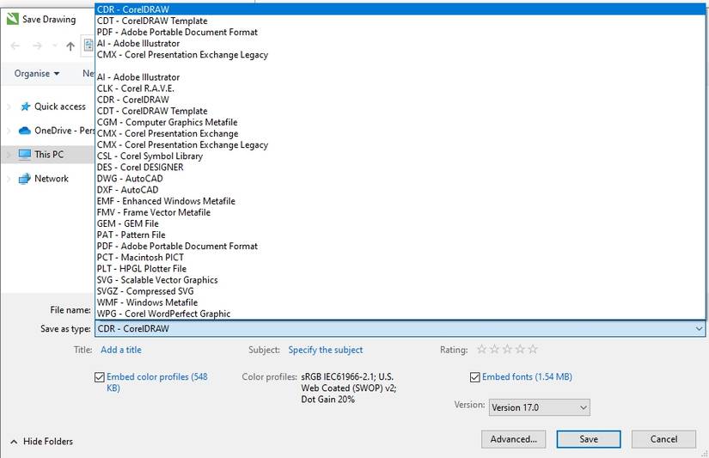Click the Quick access star icon
Image resolution: width=709 pixels, height=458 pixels.
click(x=25, y=107)
